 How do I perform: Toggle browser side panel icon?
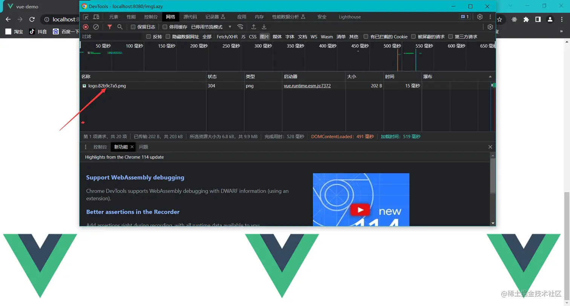[x=538, y=19]
